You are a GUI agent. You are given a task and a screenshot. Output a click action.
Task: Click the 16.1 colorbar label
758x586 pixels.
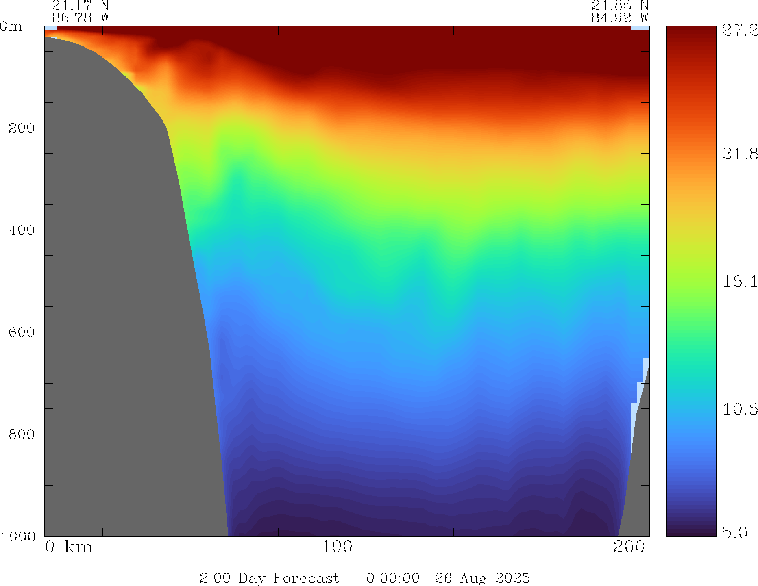point(739,281)
